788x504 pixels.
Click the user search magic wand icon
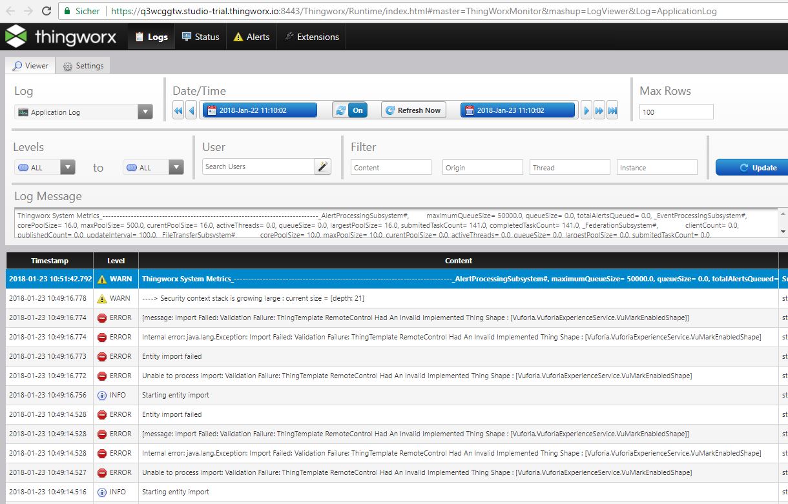[x=323, y=167]
